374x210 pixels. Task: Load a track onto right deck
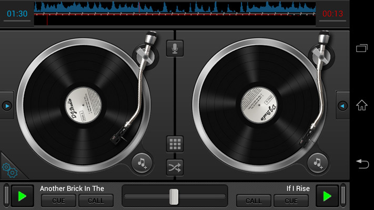318,163
